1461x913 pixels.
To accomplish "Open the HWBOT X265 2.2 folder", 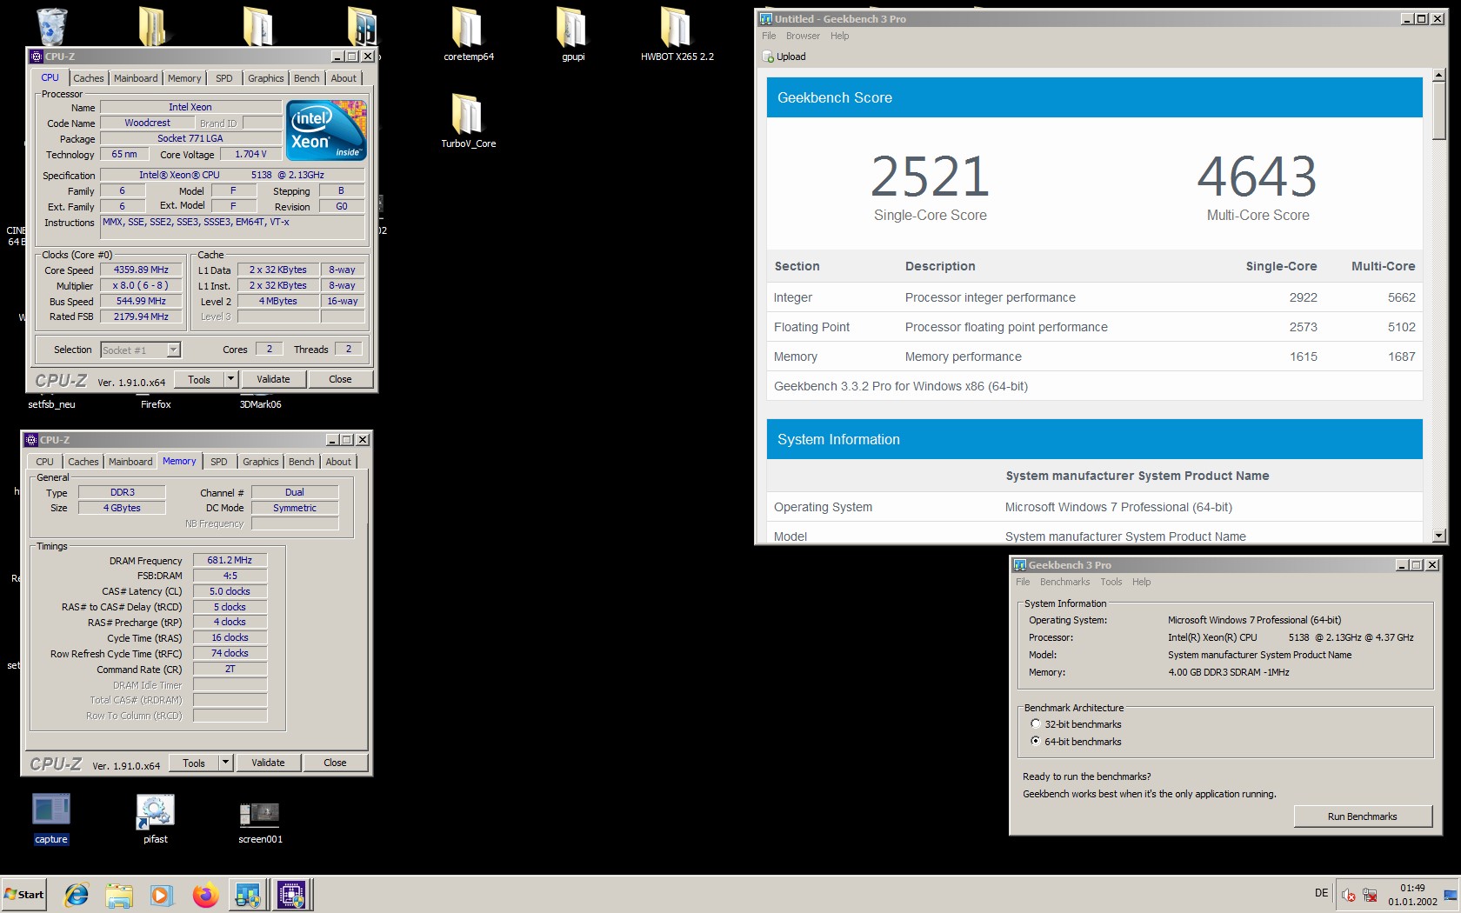I will [677, 35].
